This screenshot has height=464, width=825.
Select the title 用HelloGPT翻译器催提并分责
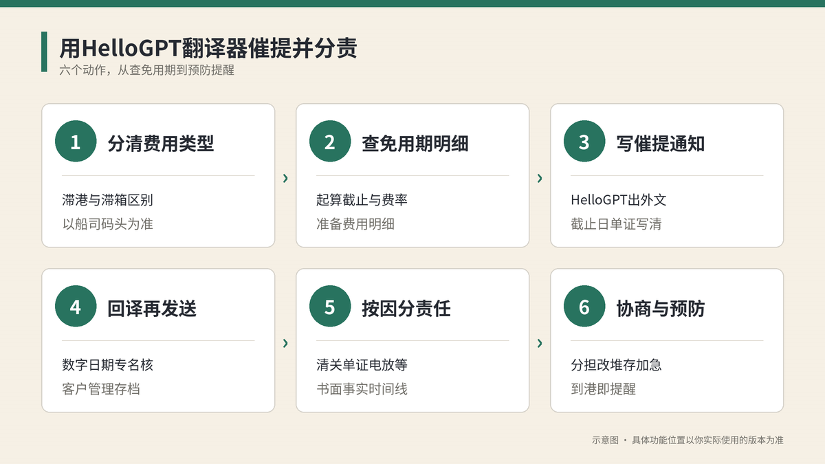click(208, 48)
